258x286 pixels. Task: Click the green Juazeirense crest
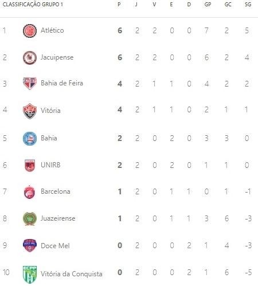coord(30,219)
